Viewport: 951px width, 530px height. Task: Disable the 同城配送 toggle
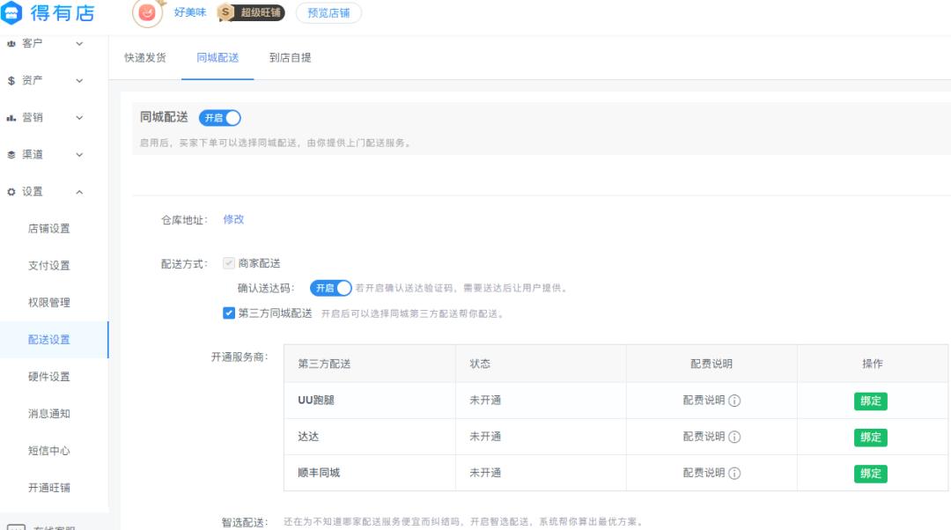218,115
